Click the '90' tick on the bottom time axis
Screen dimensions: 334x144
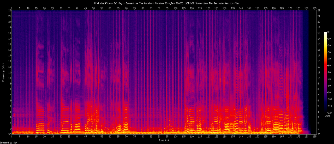point(159,137)
